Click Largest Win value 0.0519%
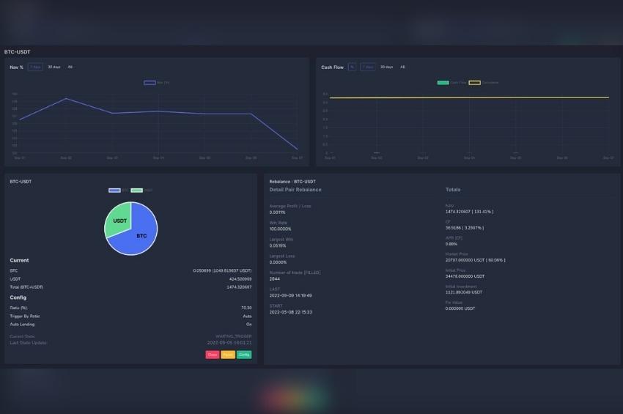Image resolution: width=623 pixels, height=414 pixels. [x=278, y=246]
